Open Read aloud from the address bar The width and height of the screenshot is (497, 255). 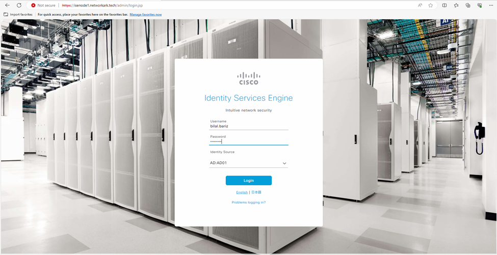point(420,5)
